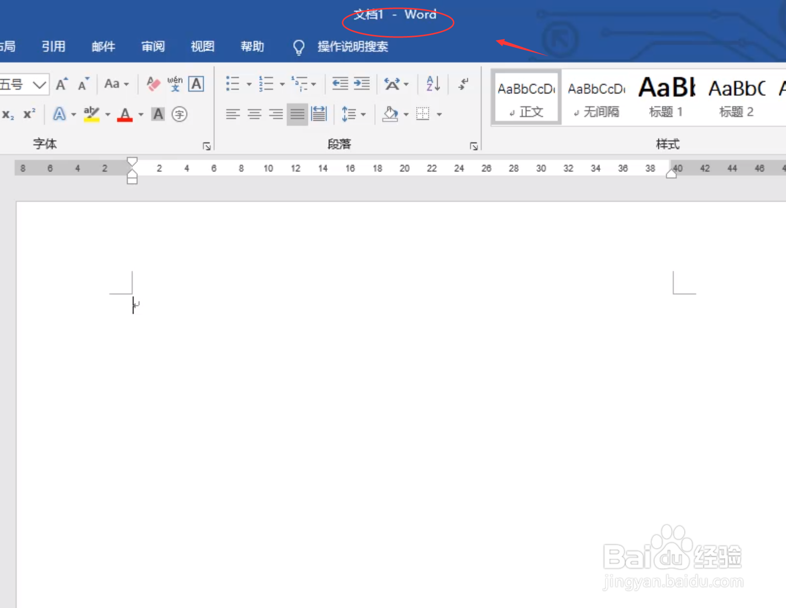Expand font color dropdown arrow
786x608 pixels.
click(x=141, y=114)
